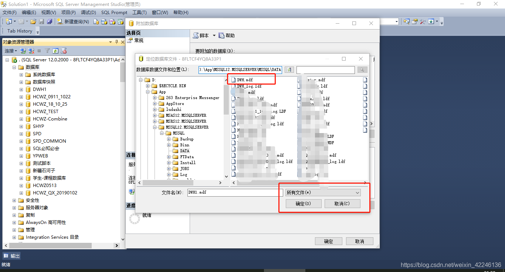
Task: Open the SQL Prompt menu
Action: (114, 13)
